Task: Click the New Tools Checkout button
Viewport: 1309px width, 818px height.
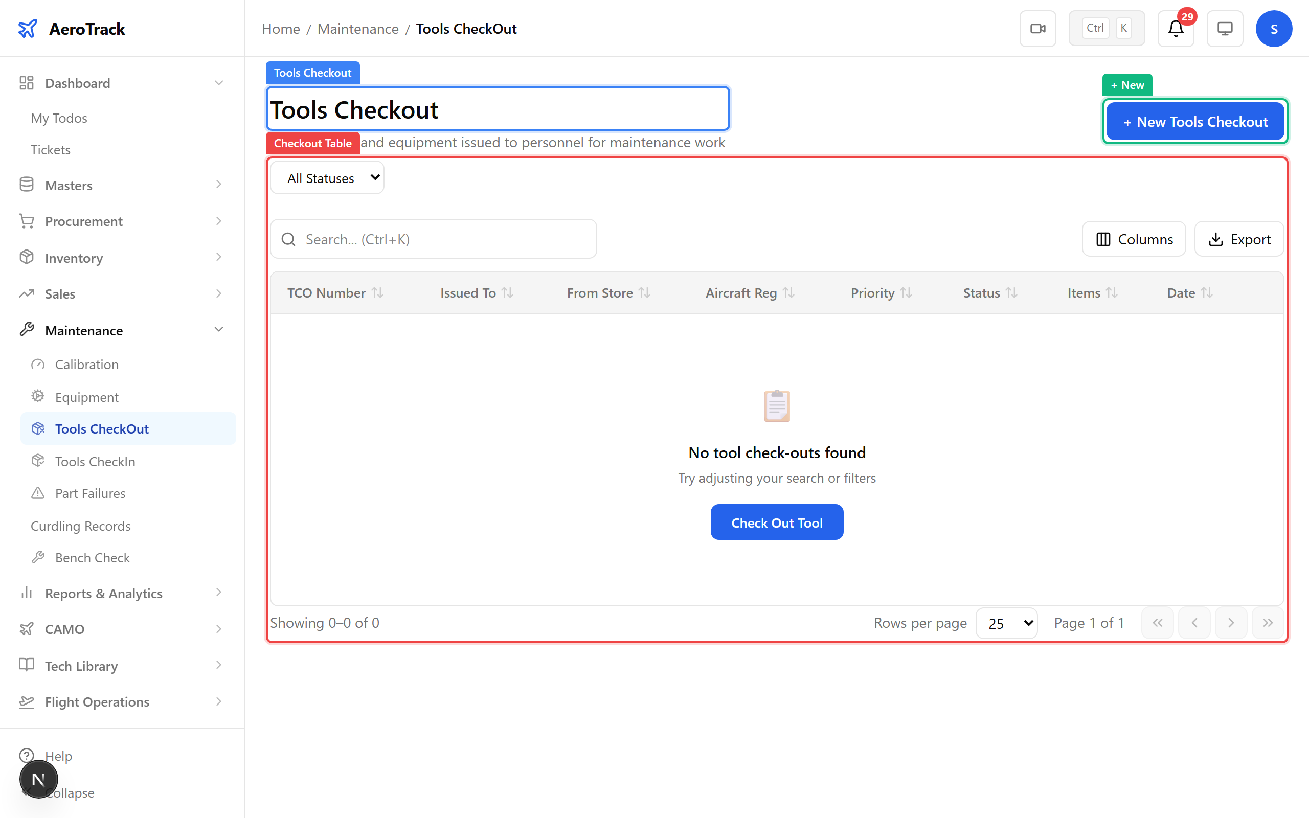Action: point(1195,122)
